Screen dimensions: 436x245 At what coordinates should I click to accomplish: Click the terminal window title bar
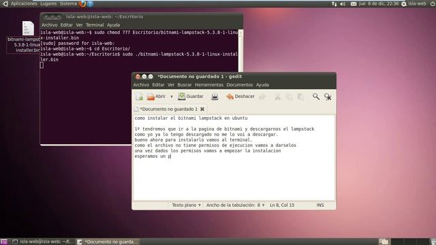[141, 16]
